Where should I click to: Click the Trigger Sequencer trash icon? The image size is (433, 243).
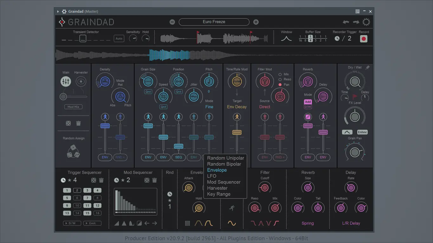click(101, 180)
